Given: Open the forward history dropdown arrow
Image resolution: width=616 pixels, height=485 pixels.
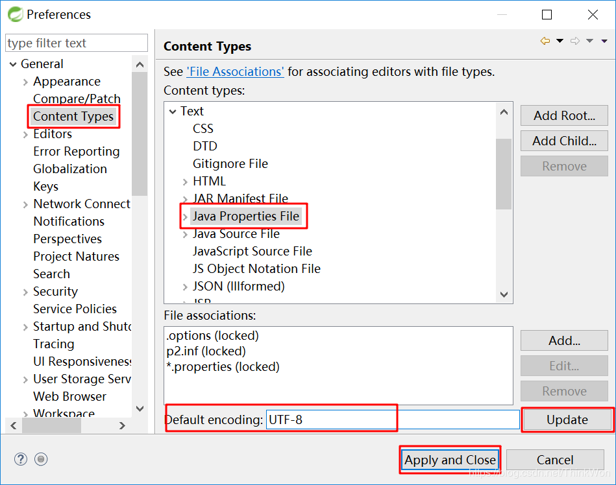Looking at the screenshot, I should click(x=589, y=41).
